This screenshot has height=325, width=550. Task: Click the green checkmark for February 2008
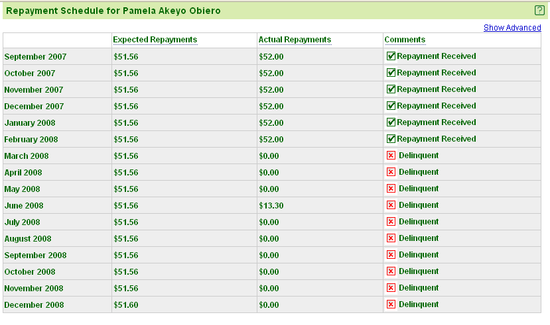pyautogui.click(x=391, y=139)
